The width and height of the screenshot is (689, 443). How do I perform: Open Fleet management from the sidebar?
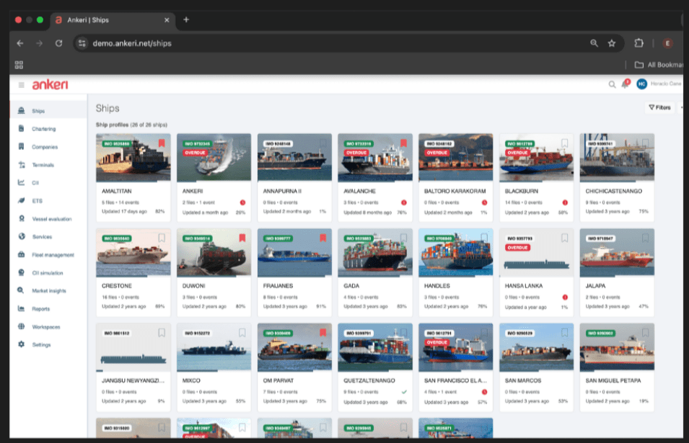pos(55,254)
